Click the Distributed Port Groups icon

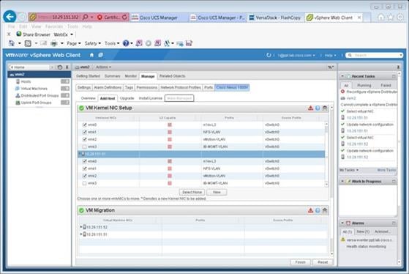click(18, 95)
